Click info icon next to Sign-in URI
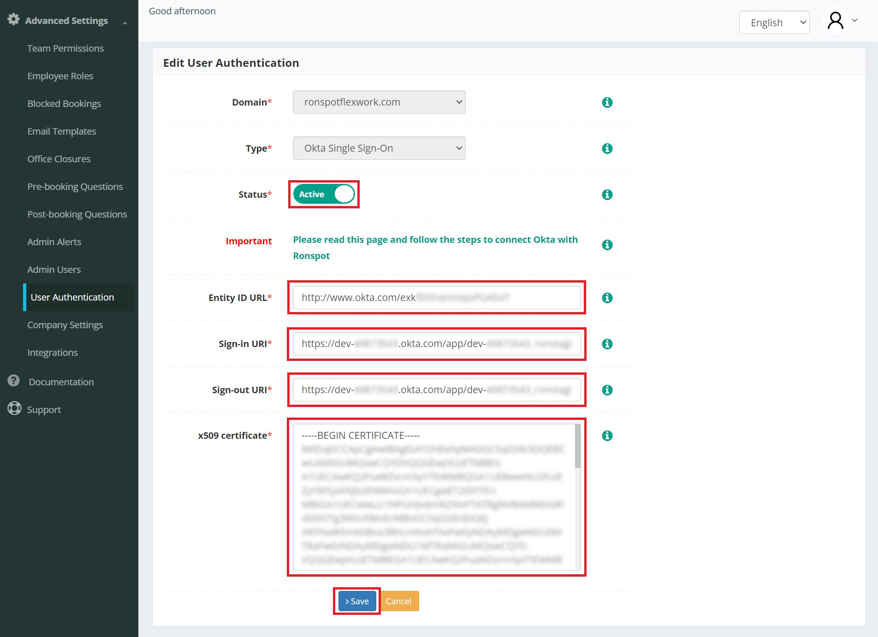Viewport: 878px width, 637px height. [x=607, y=344]
